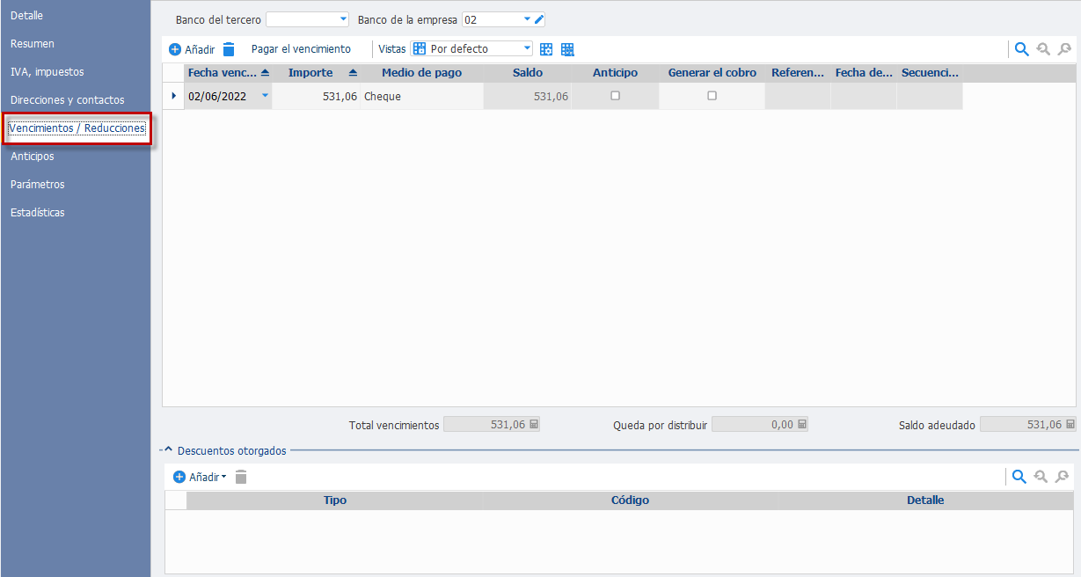Viewport: 1081px width, 577px height.
Task: Click the trash icon beside the top Añadir
Action: (229, 49)
